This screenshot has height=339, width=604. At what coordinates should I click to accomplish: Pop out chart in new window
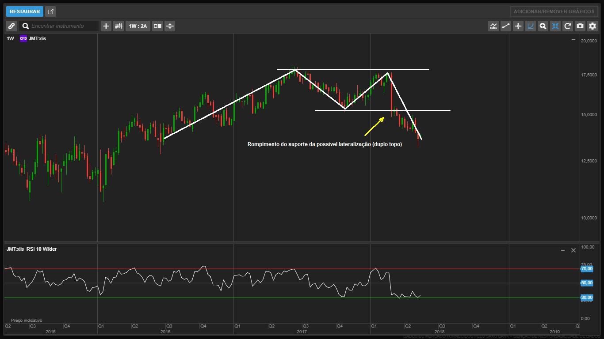click(50, 11)
